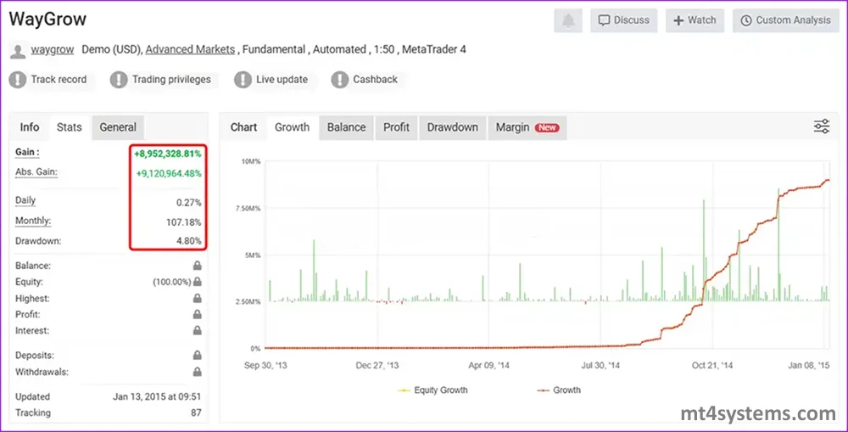Open the Discuss button
The image size is (848, 432).
[x=623, y=20]
